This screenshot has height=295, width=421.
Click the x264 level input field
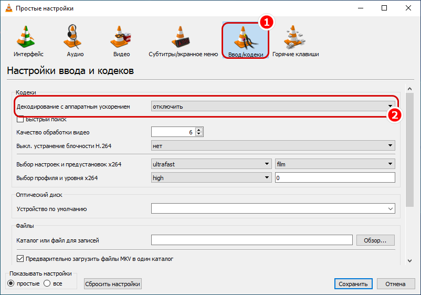pos(335,178)
